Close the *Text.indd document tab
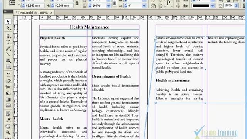Image resolution: width=247 pixels, height=139 pixels. pyautogui.click(x=51, y=13)
